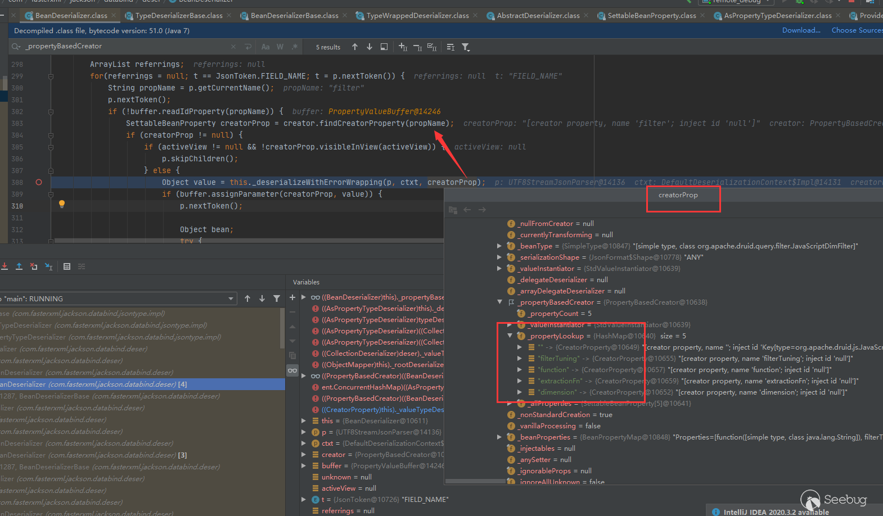
Task: Expand the _beanType variable node
Action: tap(499, 246)
